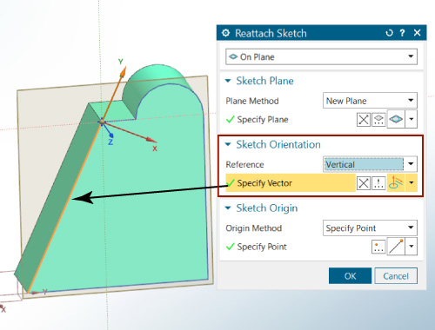Viewport: 435px width, 330px height.
Task: Select the blue Z axis handle
Action: (111, 135)
